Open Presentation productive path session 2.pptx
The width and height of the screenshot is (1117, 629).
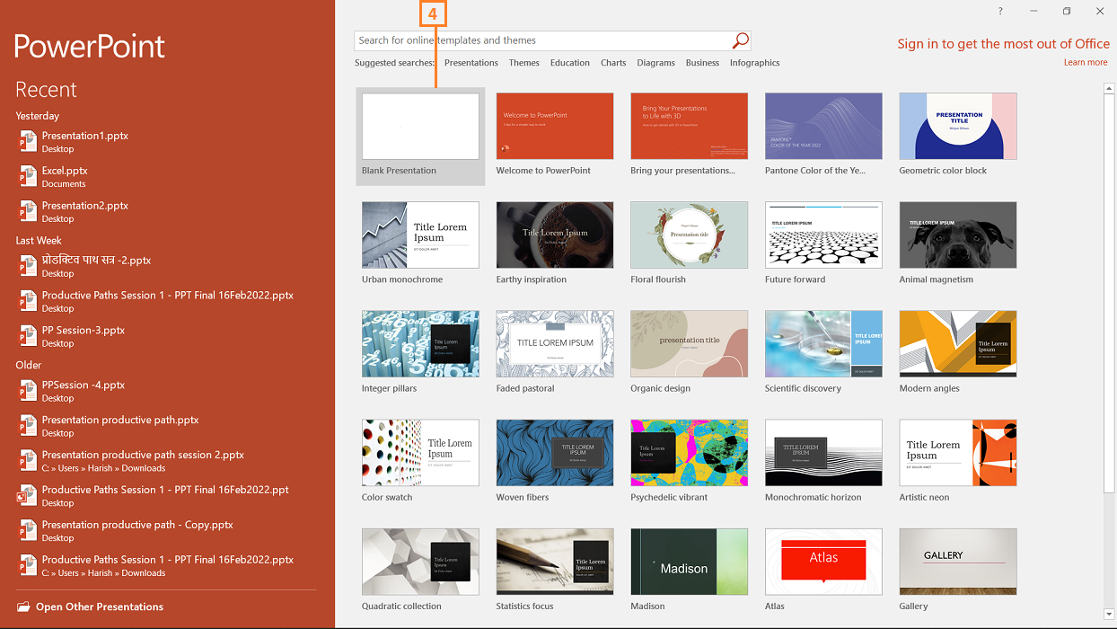click(x=167, y=461)
